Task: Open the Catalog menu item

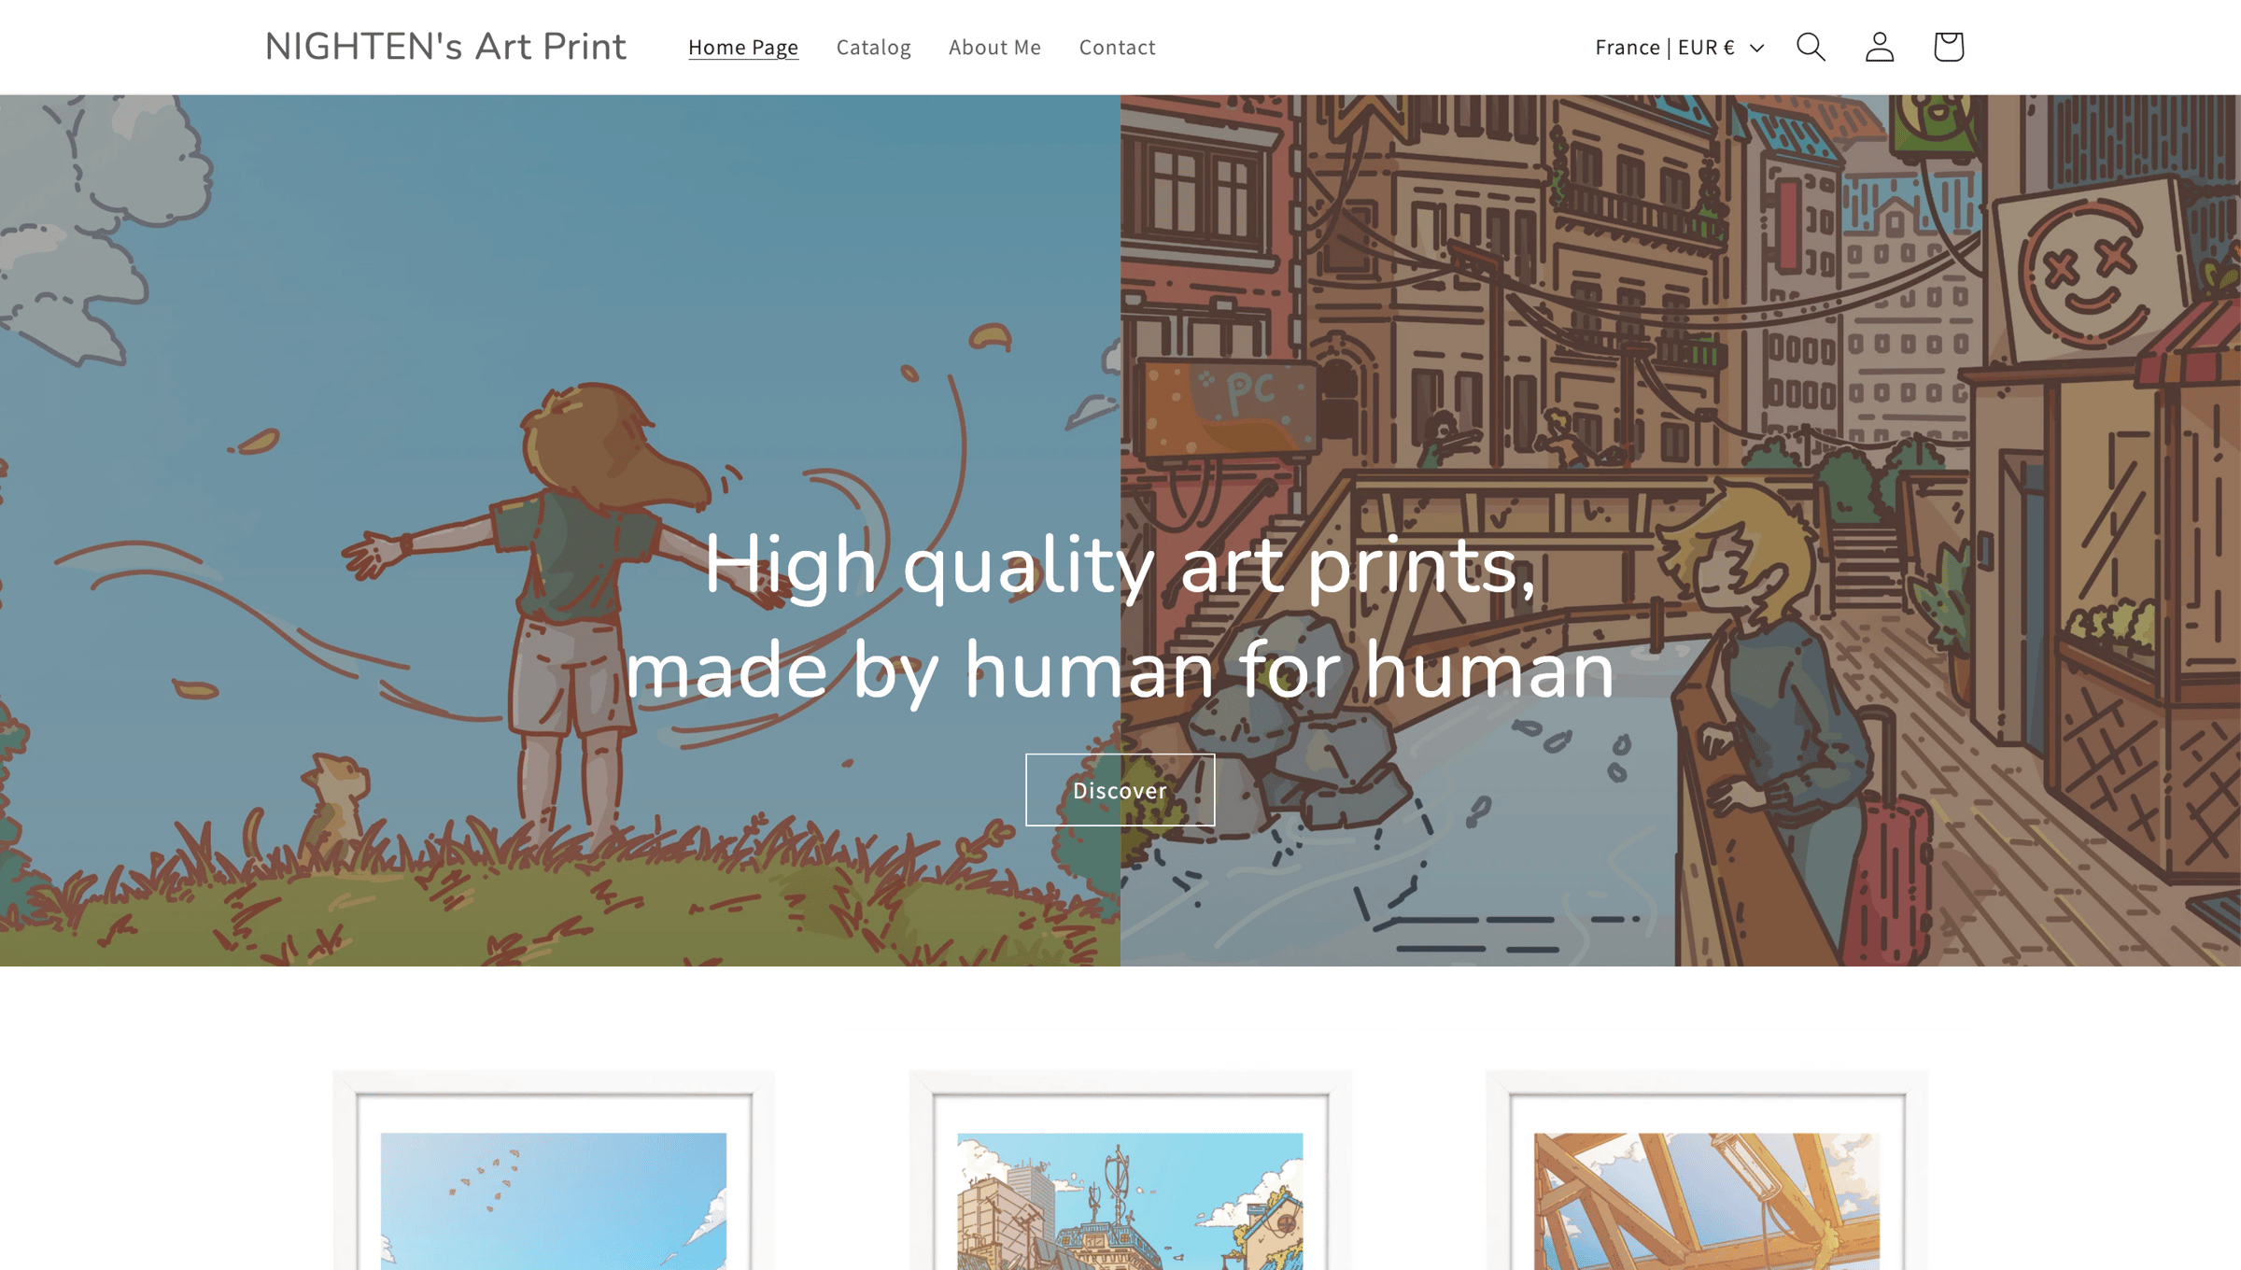Action: point(873,47)
